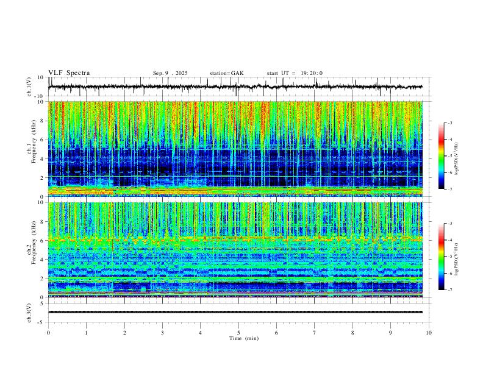This screenshot has width=483, height=373.
Task: Select the "Sep. 9 , 2025" date text
Action: pos(170,73)
